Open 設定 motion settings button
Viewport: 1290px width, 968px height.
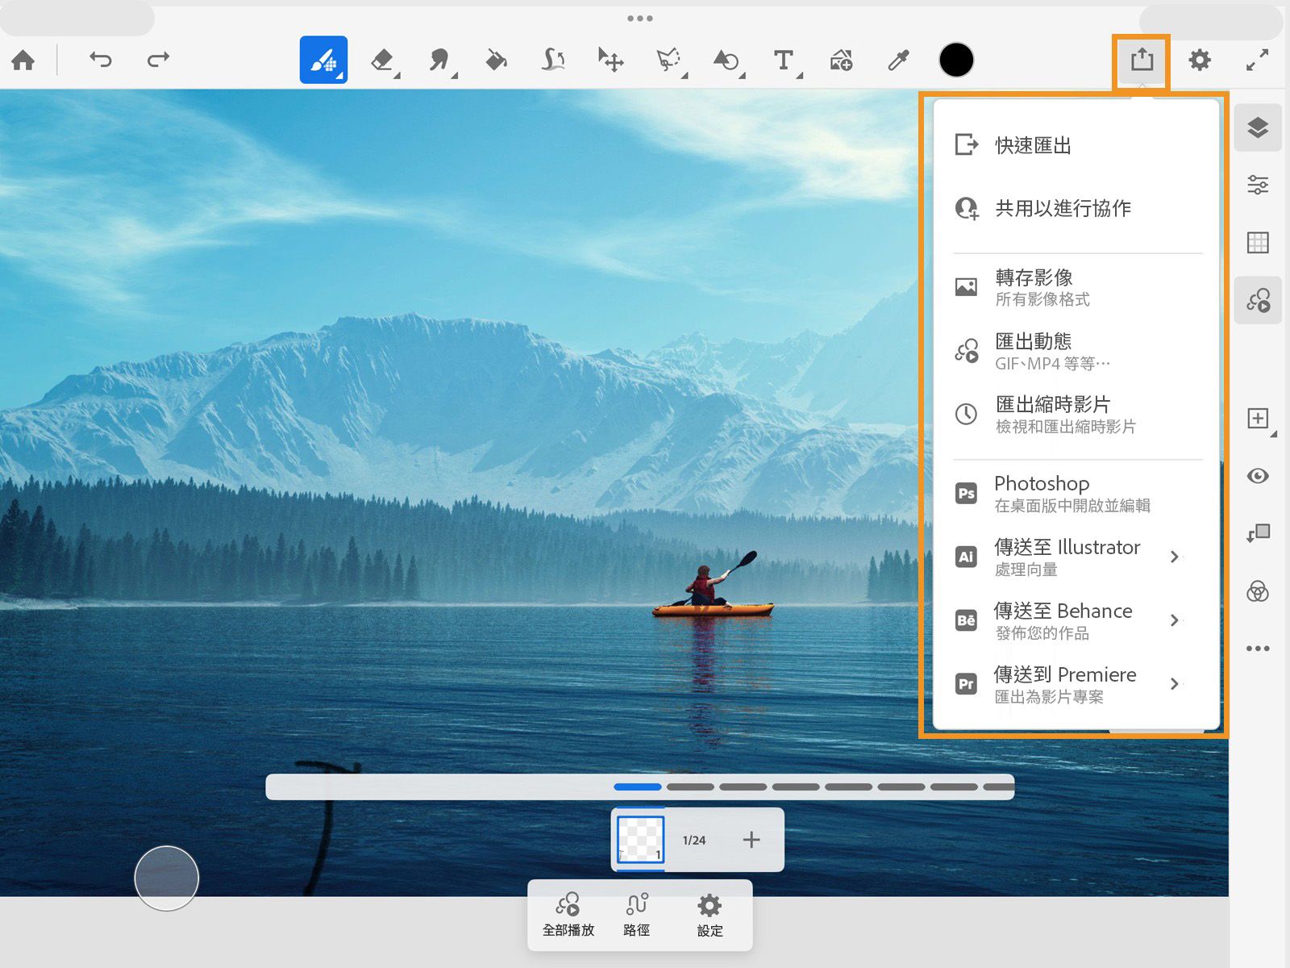pyautogui.click(x=709, y=915)
